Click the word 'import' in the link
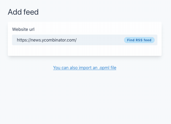171x124 pixels. pos(85,68)
